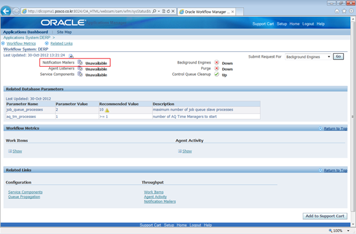
Task: Open Work Items throughput link
Action: (x=153, y=192)
